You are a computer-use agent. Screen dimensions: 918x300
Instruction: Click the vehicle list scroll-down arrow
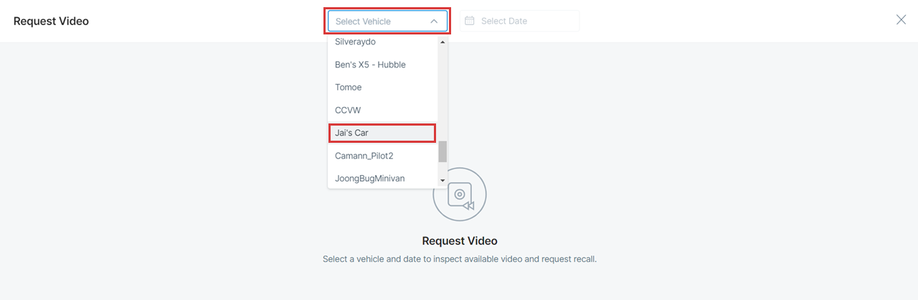tap(443, 180)
